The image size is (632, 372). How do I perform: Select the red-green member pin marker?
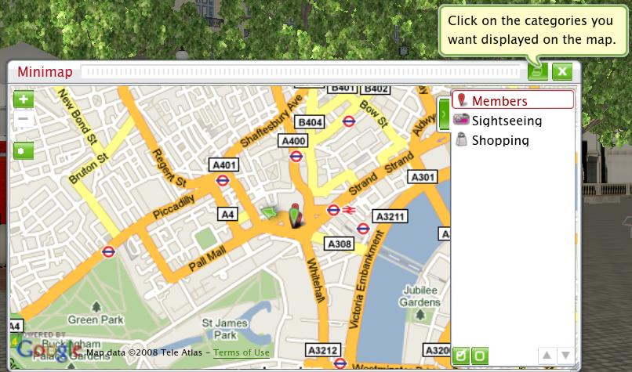296,216
